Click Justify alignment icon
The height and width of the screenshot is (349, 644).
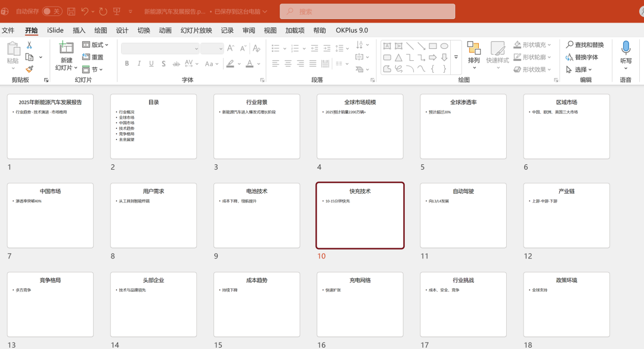[313, 64]
